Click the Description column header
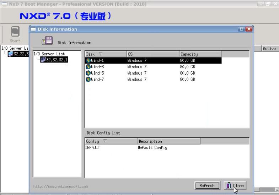 pos(169,141)
